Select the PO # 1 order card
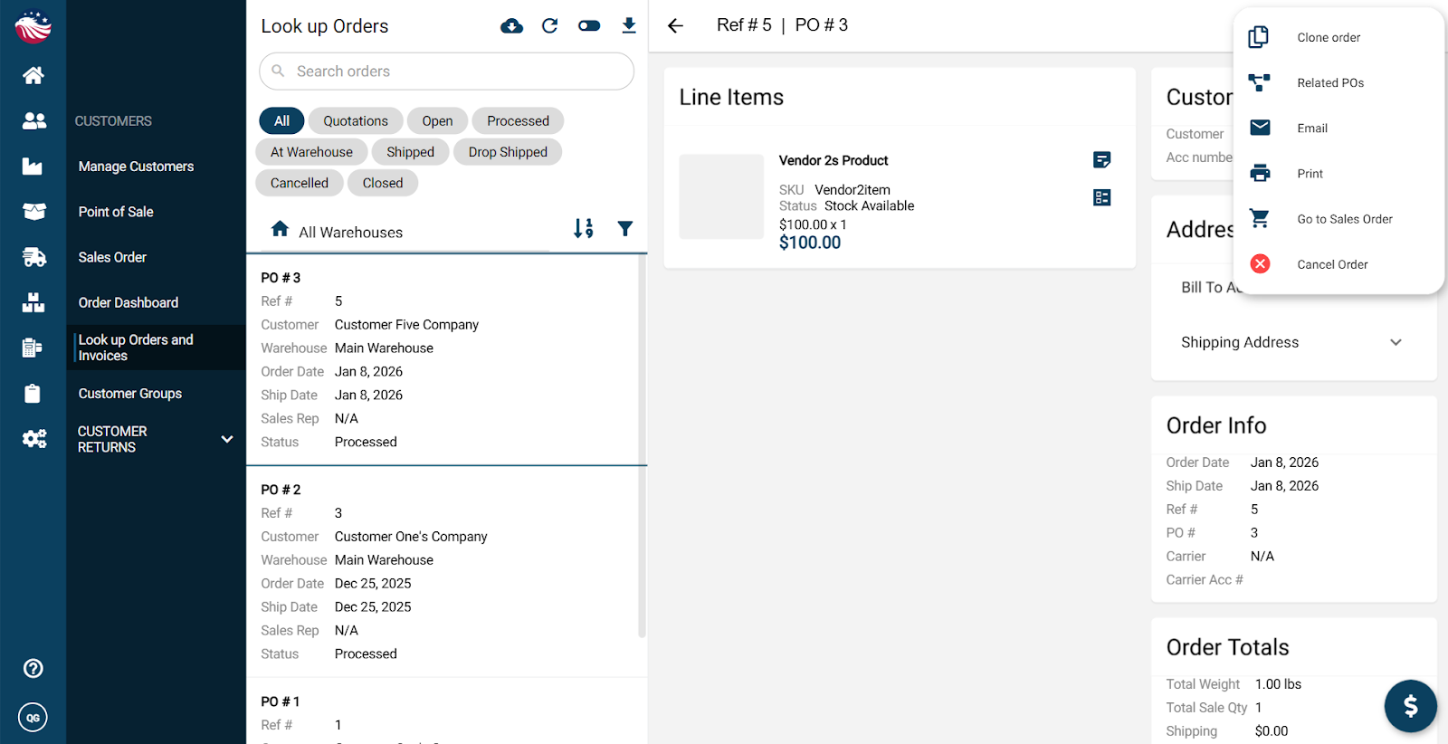Viewport: 1448px width, 744px height. [446, 711]
